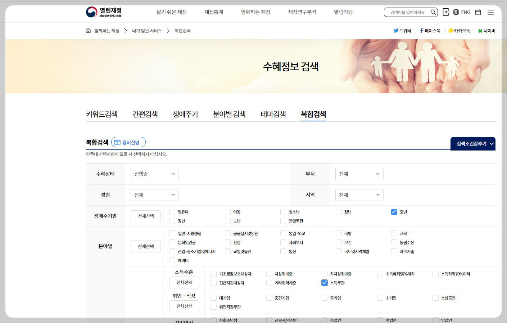Switch to 생애주기 tab
Viewport: 507px width, 323px height.
[x=185, y=114]
